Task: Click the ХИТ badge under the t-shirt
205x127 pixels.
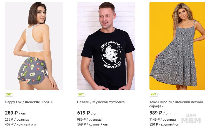Action: [x=81, y=94]
